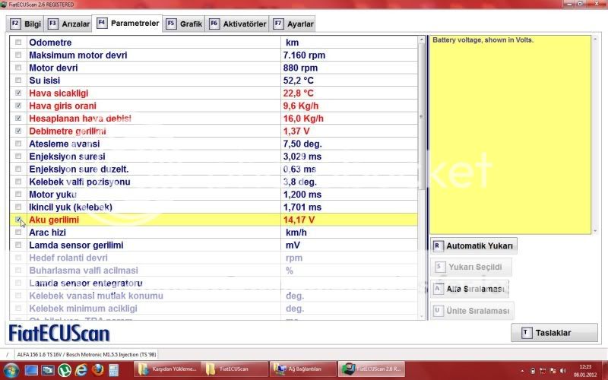608x380 pixels.
Task: Open the Ayarlar settings tab
Action: point(293,24)
